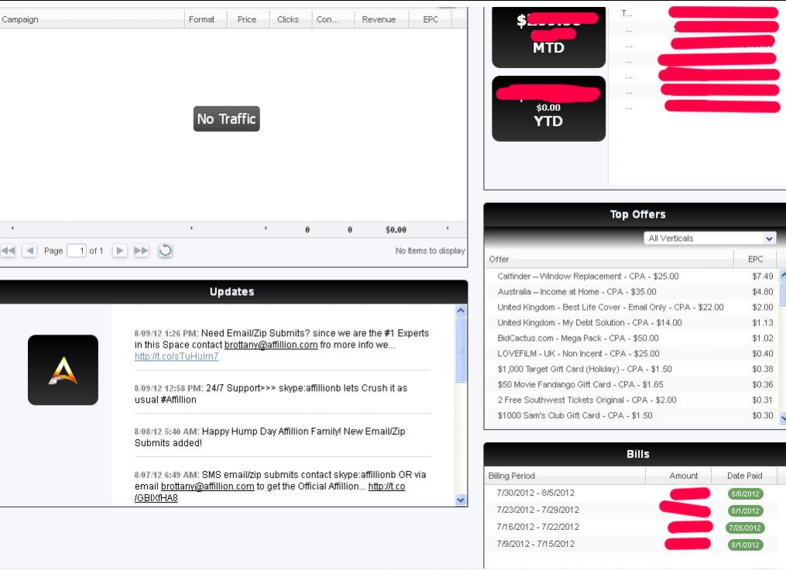This screenshot has width=786, height=570.
Task: Sort by Price column header
Action: click(x=248, y=19)
